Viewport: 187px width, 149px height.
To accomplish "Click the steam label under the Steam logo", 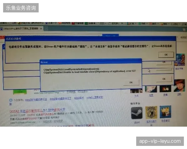I will [137, 122].
